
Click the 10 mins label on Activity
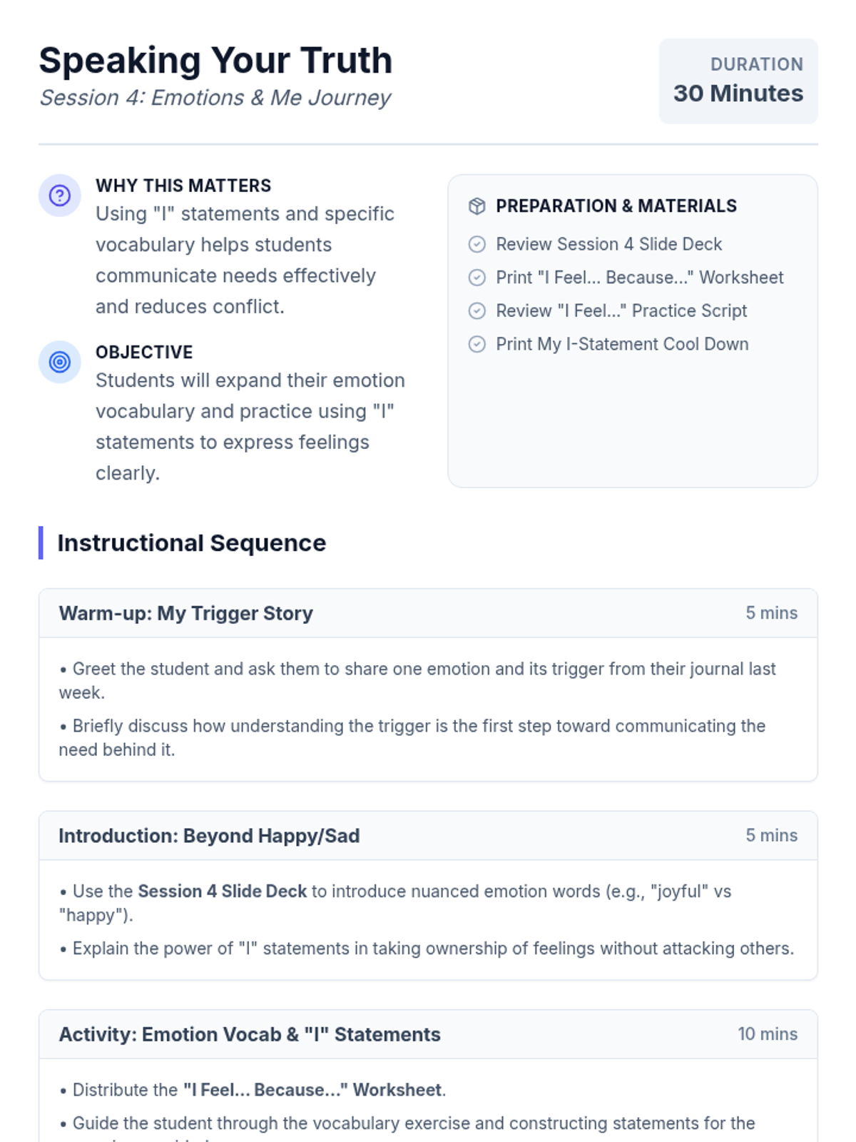[768, 1034]
